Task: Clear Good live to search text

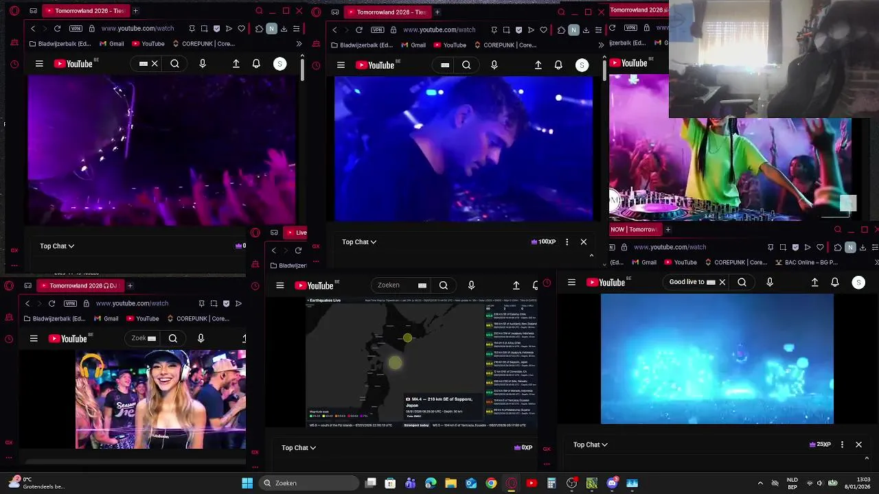Action: 722,282
